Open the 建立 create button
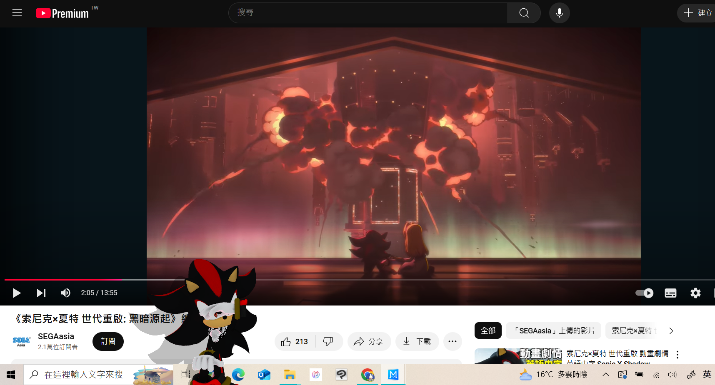The image size is (715, 385). [697, 13]
